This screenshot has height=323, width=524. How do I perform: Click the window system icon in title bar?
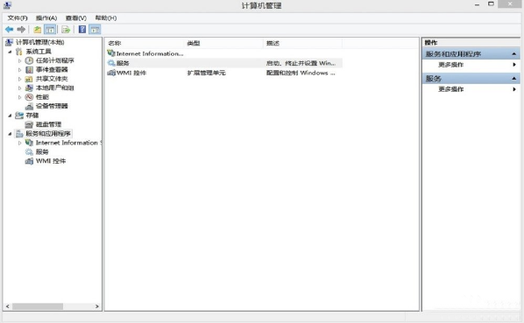click(7, 5)
